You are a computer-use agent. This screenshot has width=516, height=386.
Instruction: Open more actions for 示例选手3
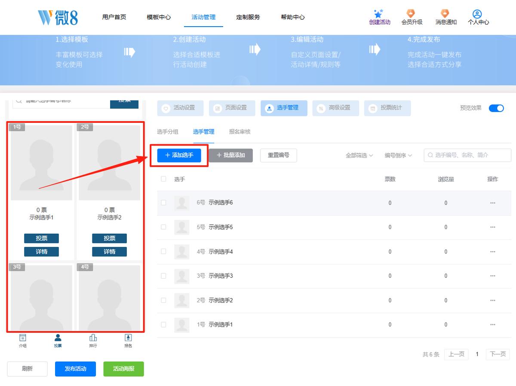pos(493,276)
